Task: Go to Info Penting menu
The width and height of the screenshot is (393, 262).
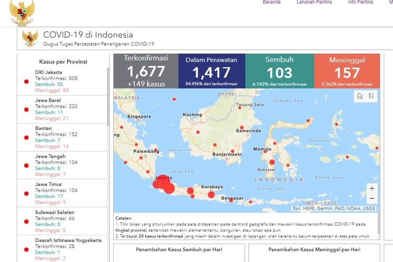Action: click(361, 3)
